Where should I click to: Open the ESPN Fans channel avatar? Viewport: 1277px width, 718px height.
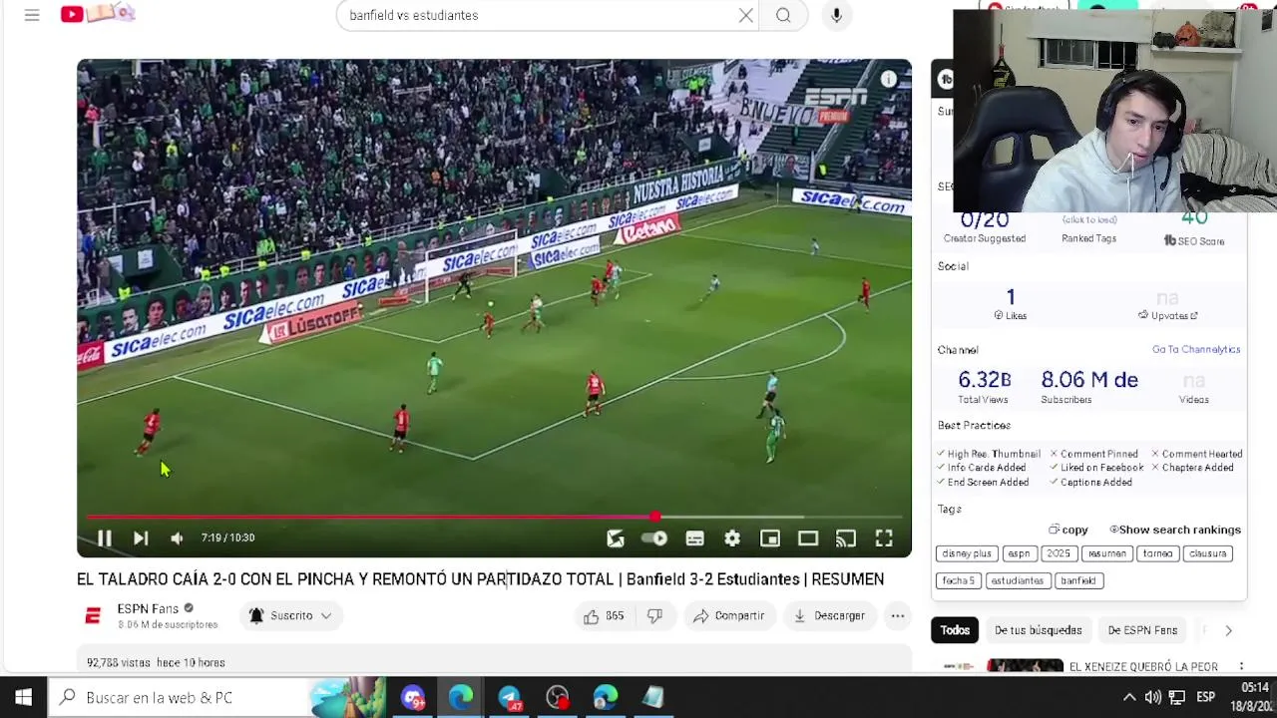tap(93, 616)
